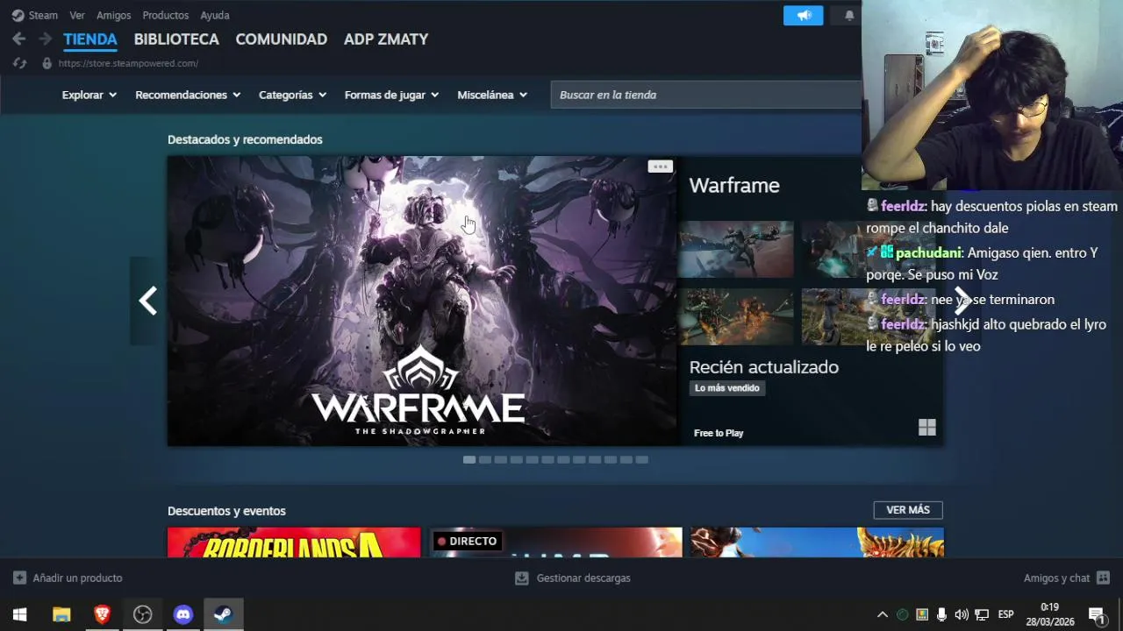Go forward with the right arrow
The image size is (1123, 631).
click(x=45, y=39)
